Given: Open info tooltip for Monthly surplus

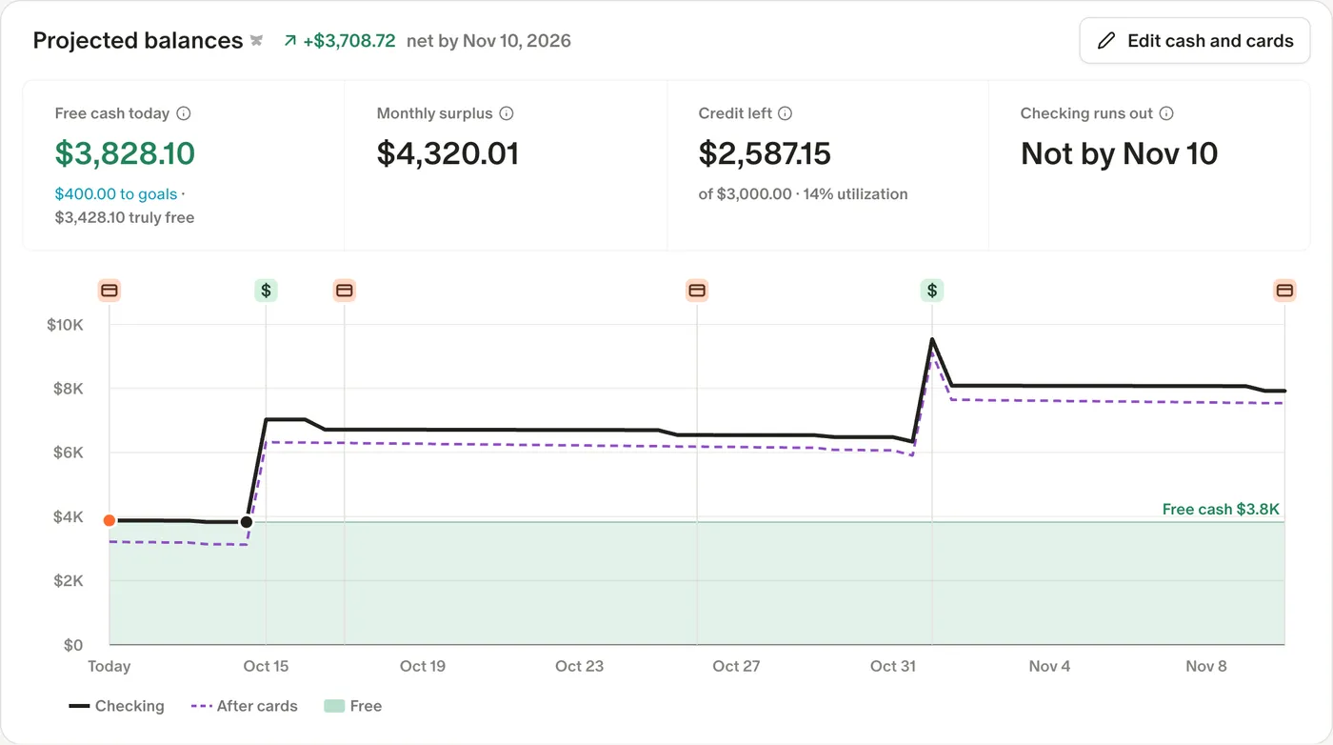Looking at the screenshot, I should pyautogui.click(x=507, y=113).
